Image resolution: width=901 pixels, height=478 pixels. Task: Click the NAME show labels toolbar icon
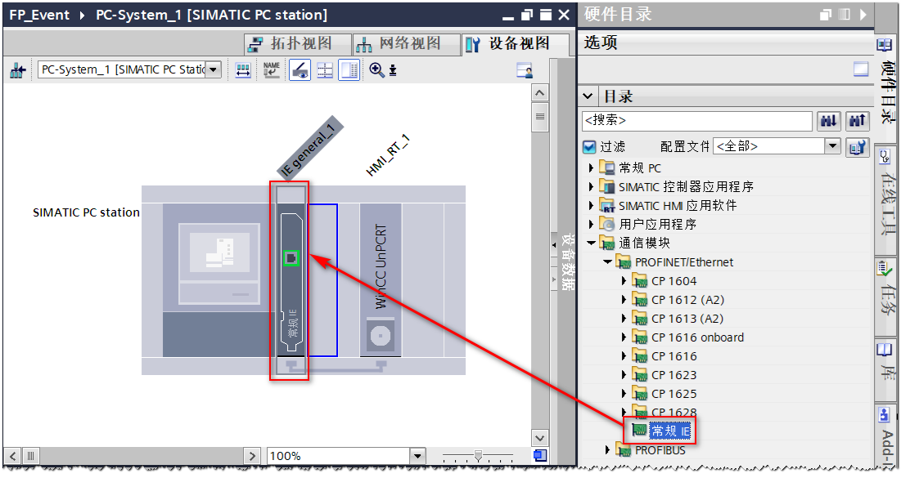pos(272,70)
